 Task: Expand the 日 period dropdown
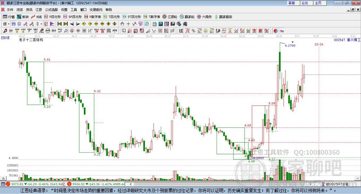click(8, 24)
